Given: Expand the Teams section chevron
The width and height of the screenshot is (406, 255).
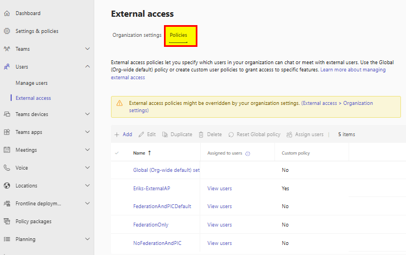Looking at the screenshot, I should click(88, 49).
